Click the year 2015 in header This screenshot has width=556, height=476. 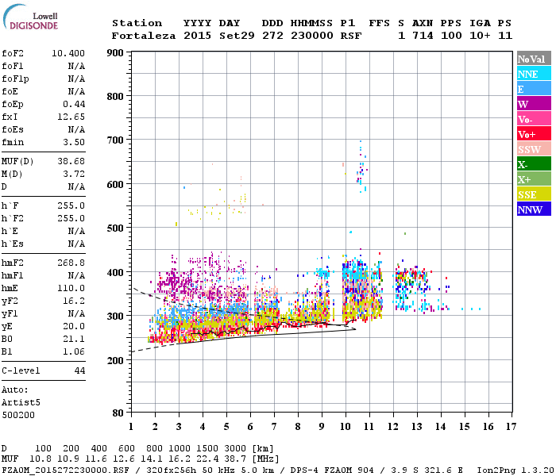tap(197, 36)
